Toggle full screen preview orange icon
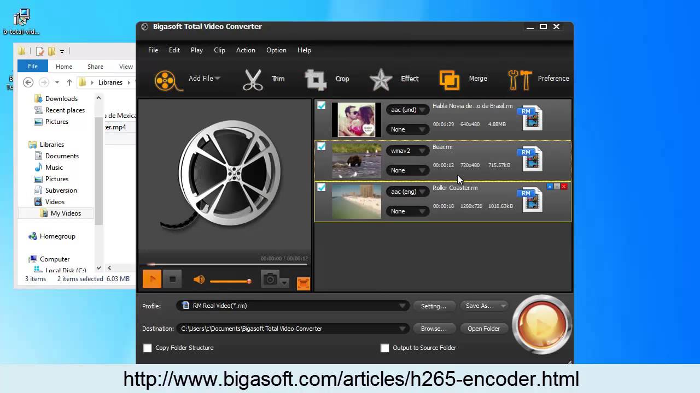This screenshot has height=393, width=700. pos(303,283)
